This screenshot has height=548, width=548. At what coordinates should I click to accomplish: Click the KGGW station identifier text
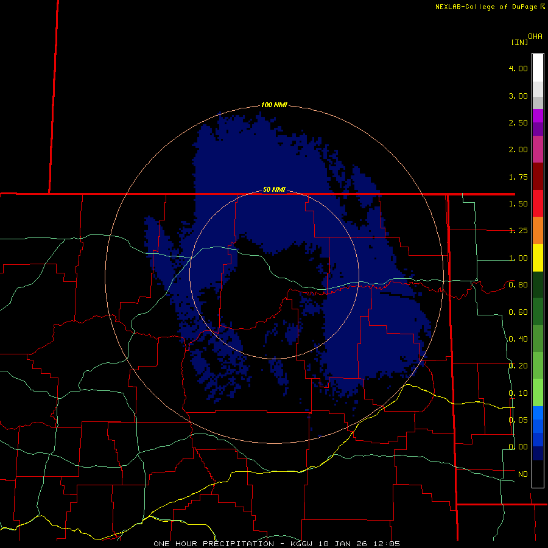[301, 544]
